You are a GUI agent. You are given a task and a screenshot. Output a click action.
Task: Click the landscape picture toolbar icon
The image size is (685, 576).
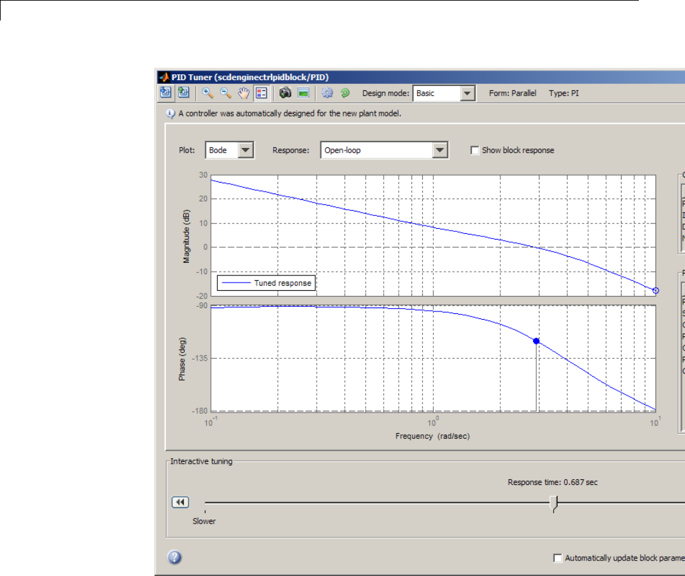303,92
